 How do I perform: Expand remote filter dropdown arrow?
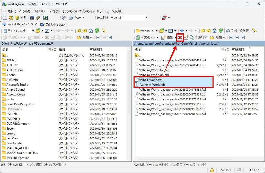click(175, 31)
